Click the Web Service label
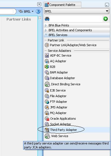This screenshot has width=111, height=156. coord(60,136)
